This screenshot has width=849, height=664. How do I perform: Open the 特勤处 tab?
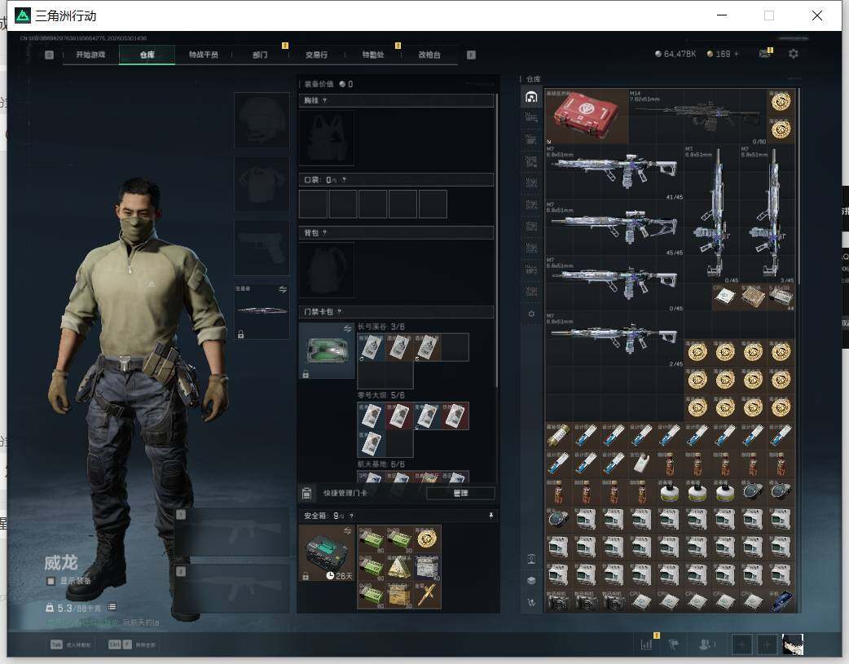(x=372, y=55)
